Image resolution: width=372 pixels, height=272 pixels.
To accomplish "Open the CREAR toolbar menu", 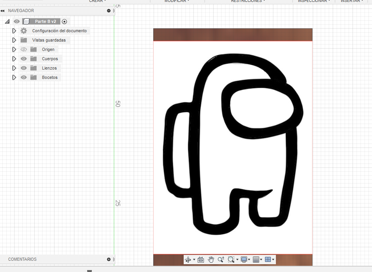I will [97, 1].
